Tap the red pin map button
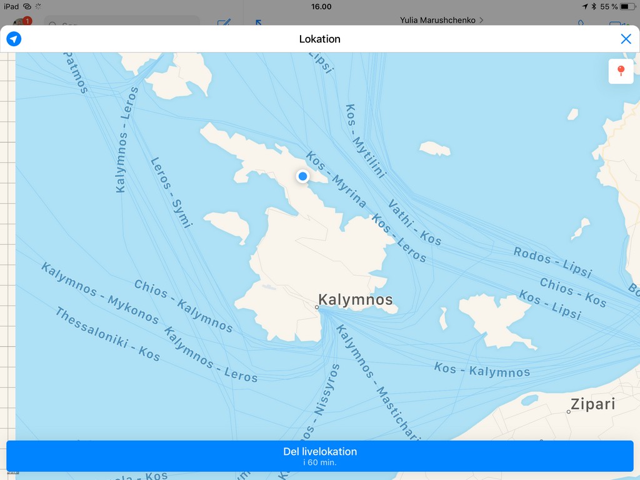640x480 pixels. 621,71
